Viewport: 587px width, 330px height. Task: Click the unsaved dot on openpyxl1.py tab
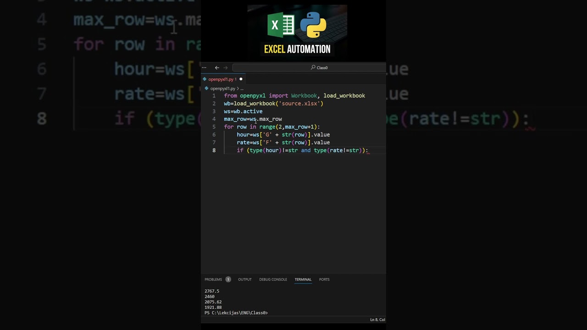(241, 79)
